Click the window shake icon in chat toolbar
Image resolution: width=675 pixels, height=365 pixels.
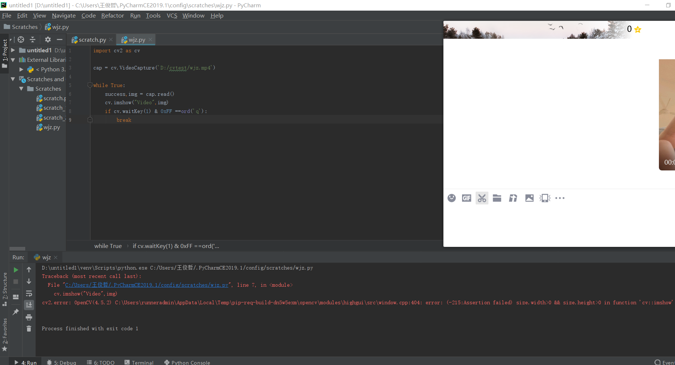[545, 198]
